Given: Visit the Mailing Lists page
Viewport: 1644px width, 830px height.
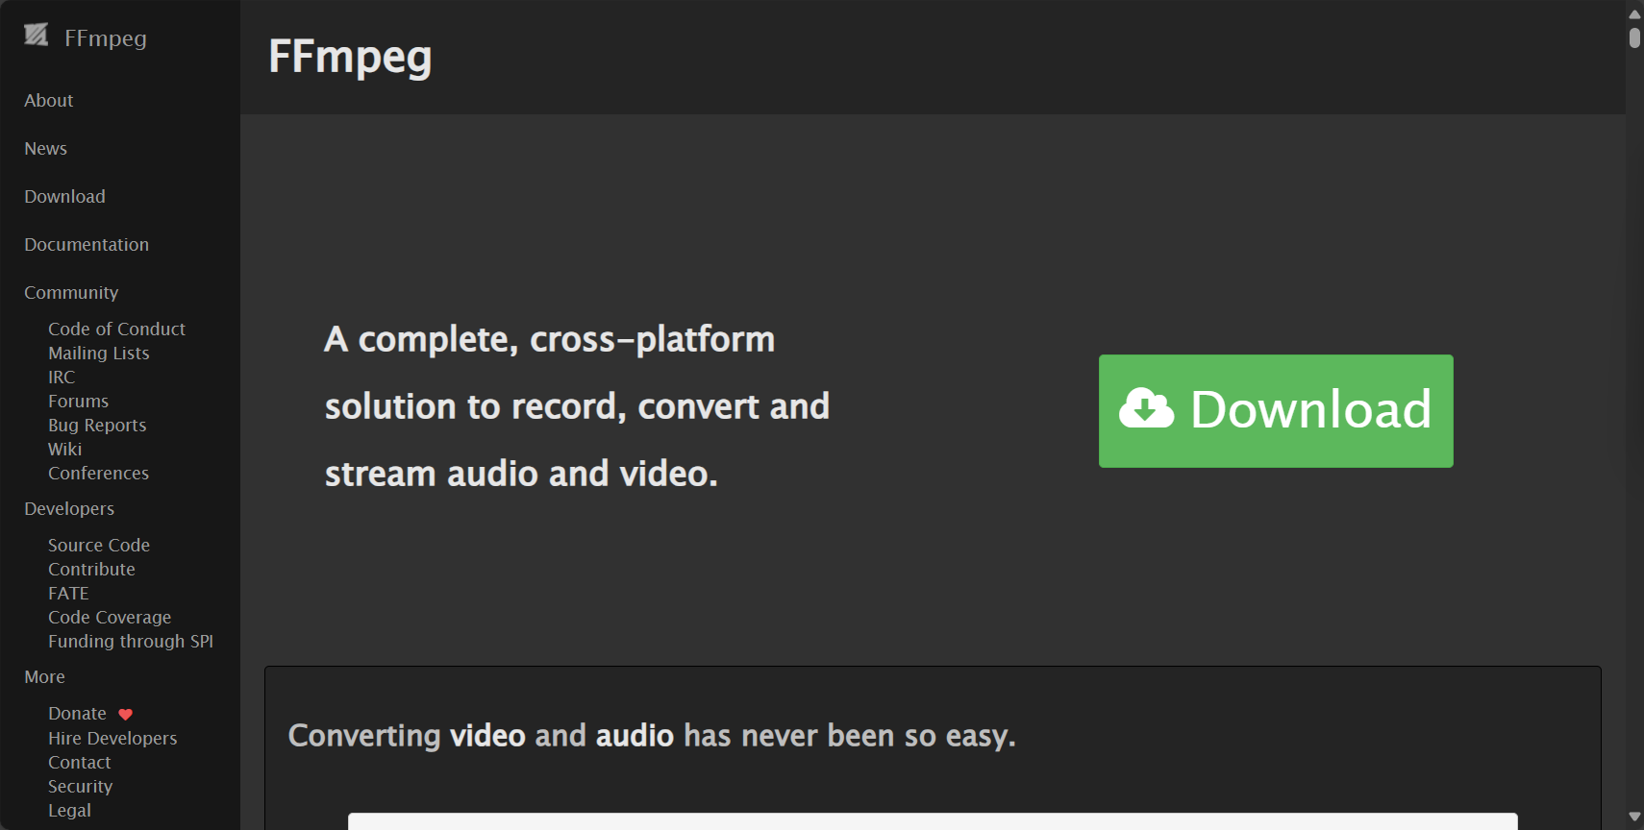Looking at the screenshot, I should coord(99,353).
